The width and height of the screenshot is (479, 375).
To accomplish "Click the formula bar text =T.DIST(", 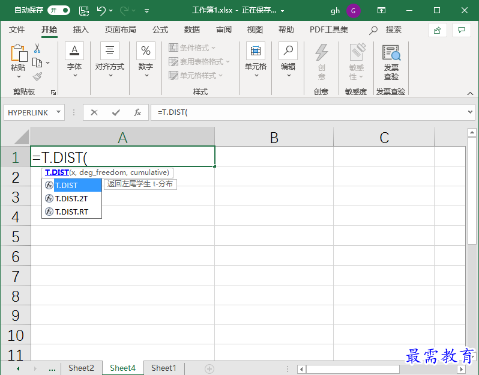I will click(173, 112).
